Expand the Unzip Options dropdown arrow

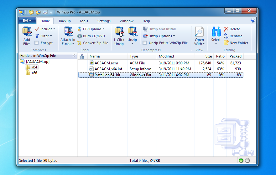click(x=174, y=36)
